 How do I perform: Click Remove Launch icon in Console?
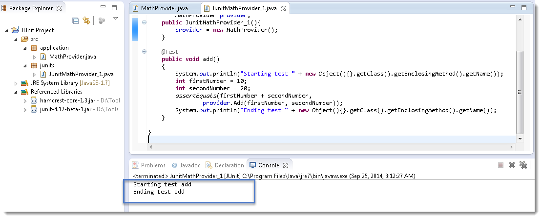(512, 165)
